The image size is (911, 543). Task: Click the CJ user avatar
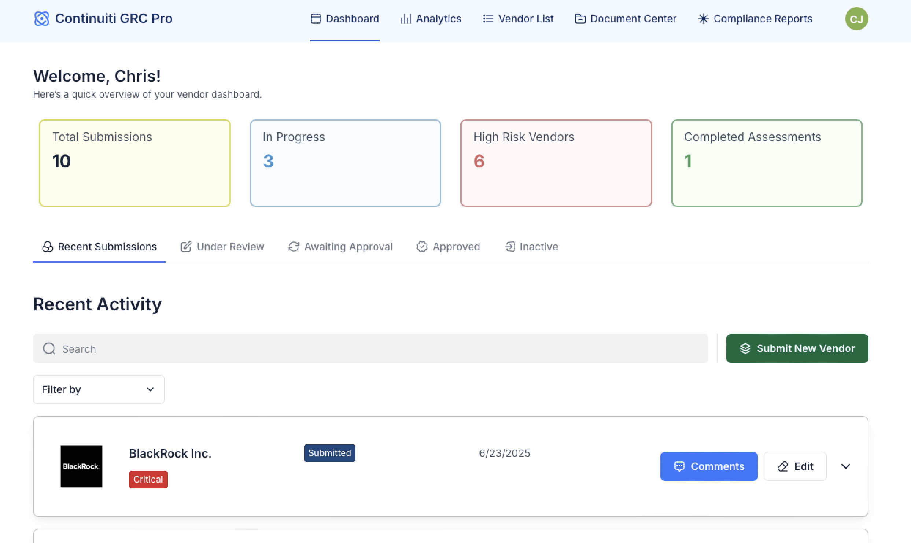click(x=856, y=19)
